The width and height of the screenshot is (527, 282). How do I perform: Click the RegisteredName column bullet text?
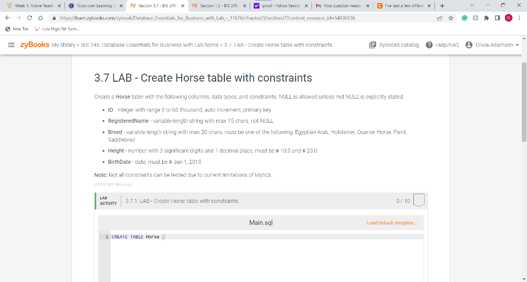tap(190, 121)
